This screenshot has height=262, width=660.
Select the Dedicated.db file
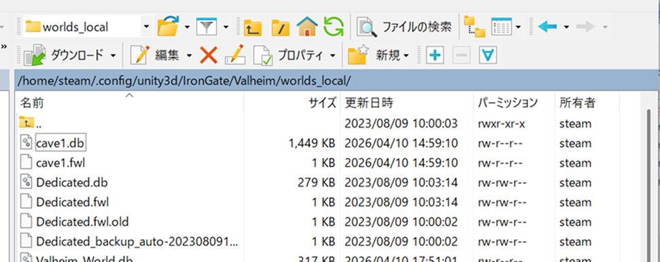71,182
